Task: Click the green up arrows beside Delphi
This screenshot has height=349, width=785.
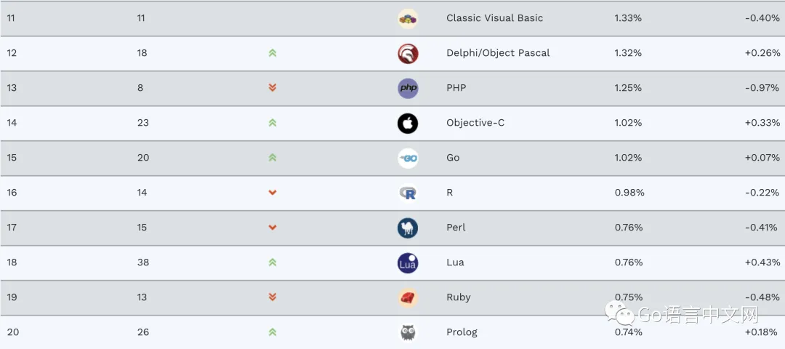Action: coord(273,53)
